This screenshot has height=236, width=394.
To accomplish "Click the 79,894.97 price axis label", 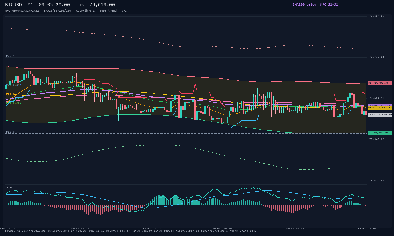I will coord(377,16).
